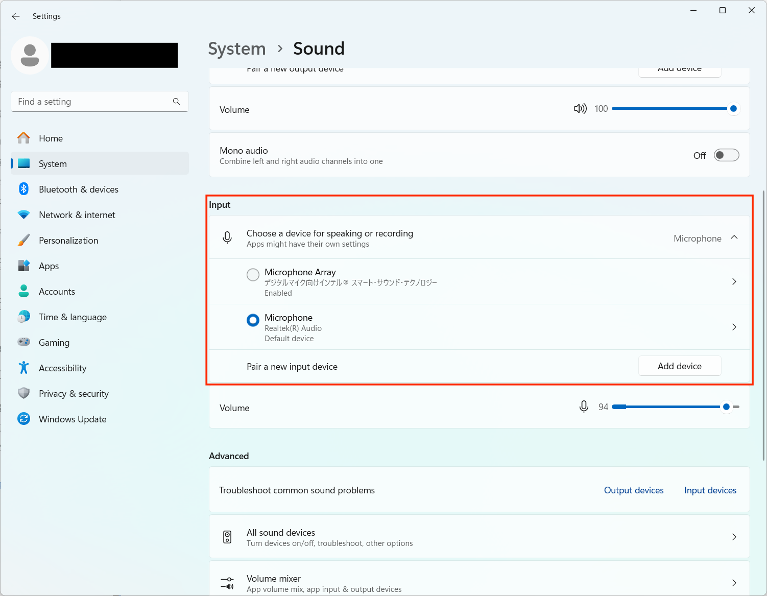Click the input volume slider handle
The width and height of the screenshot is (767, 596).
(726, 407)
